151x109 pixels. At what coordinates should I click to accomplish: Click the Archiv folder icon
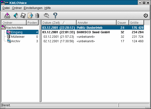coord(9,41)
